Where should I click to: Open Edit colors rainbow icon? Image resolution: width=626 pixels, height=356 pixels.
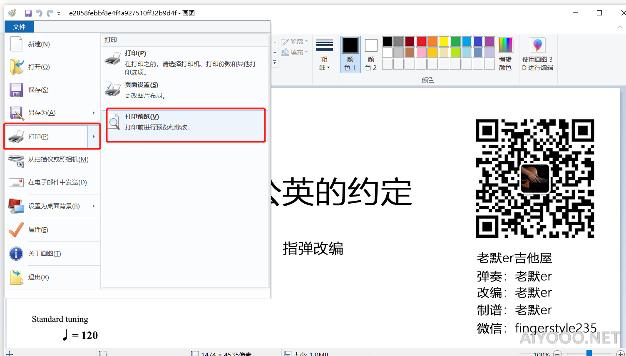505,45
